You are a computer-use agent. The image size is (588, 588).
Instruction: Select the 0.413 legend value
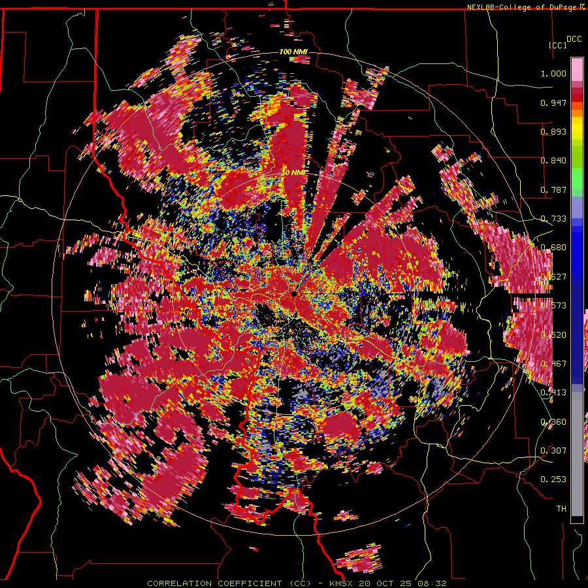[x=553, y=393]
